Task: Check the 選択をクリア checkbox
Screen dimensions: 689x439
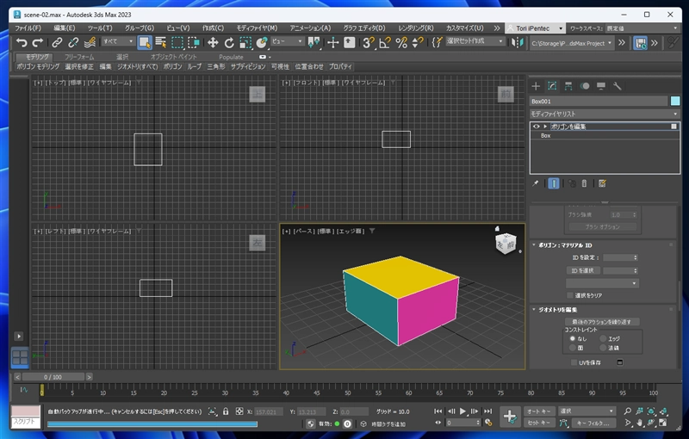Action: 570,295
